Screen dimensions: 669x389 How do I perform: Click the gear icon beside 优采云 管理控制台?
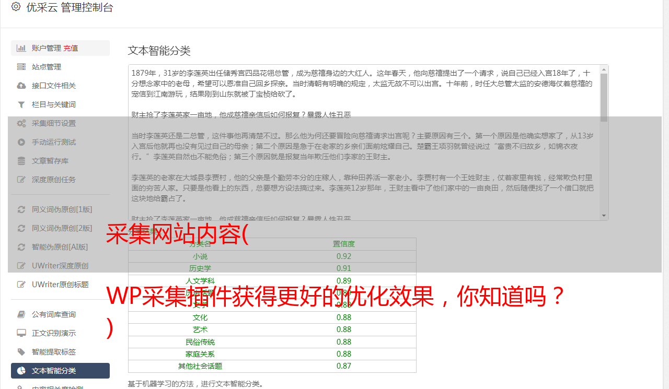16,7
